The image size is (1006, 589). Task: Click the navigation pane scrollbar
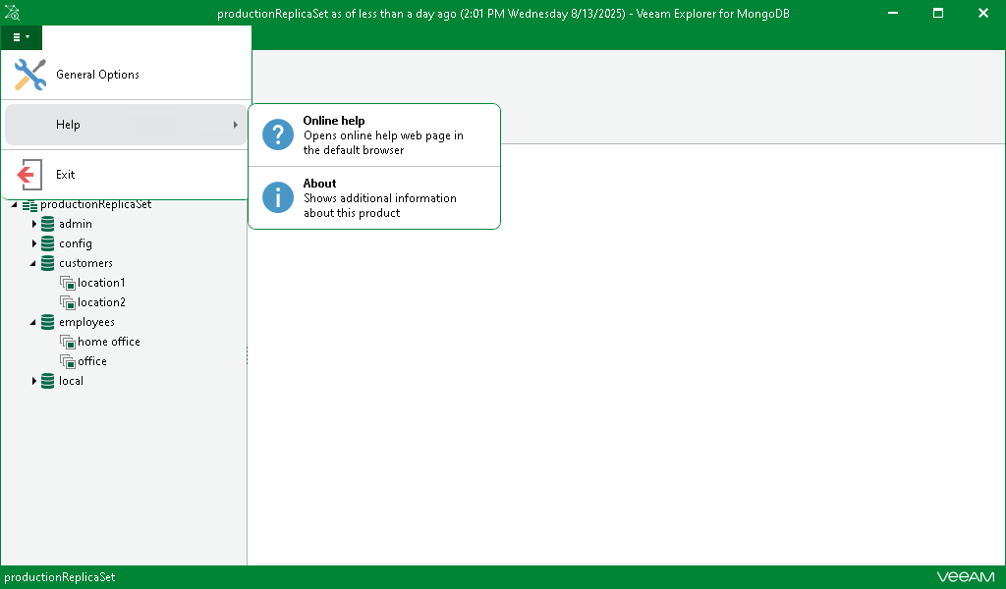(245, 353)
